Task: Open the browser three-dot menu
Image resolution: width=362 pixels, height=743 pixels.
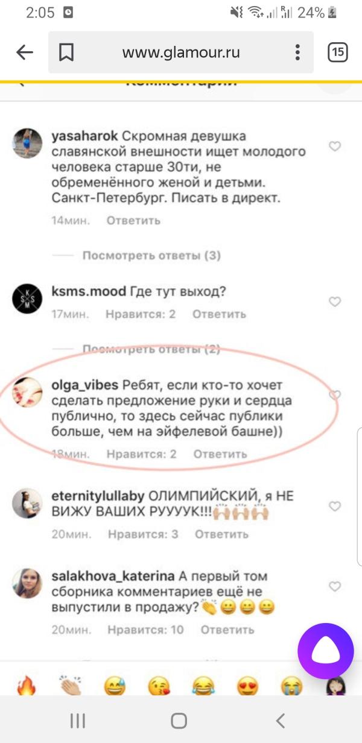Action: 297,52
